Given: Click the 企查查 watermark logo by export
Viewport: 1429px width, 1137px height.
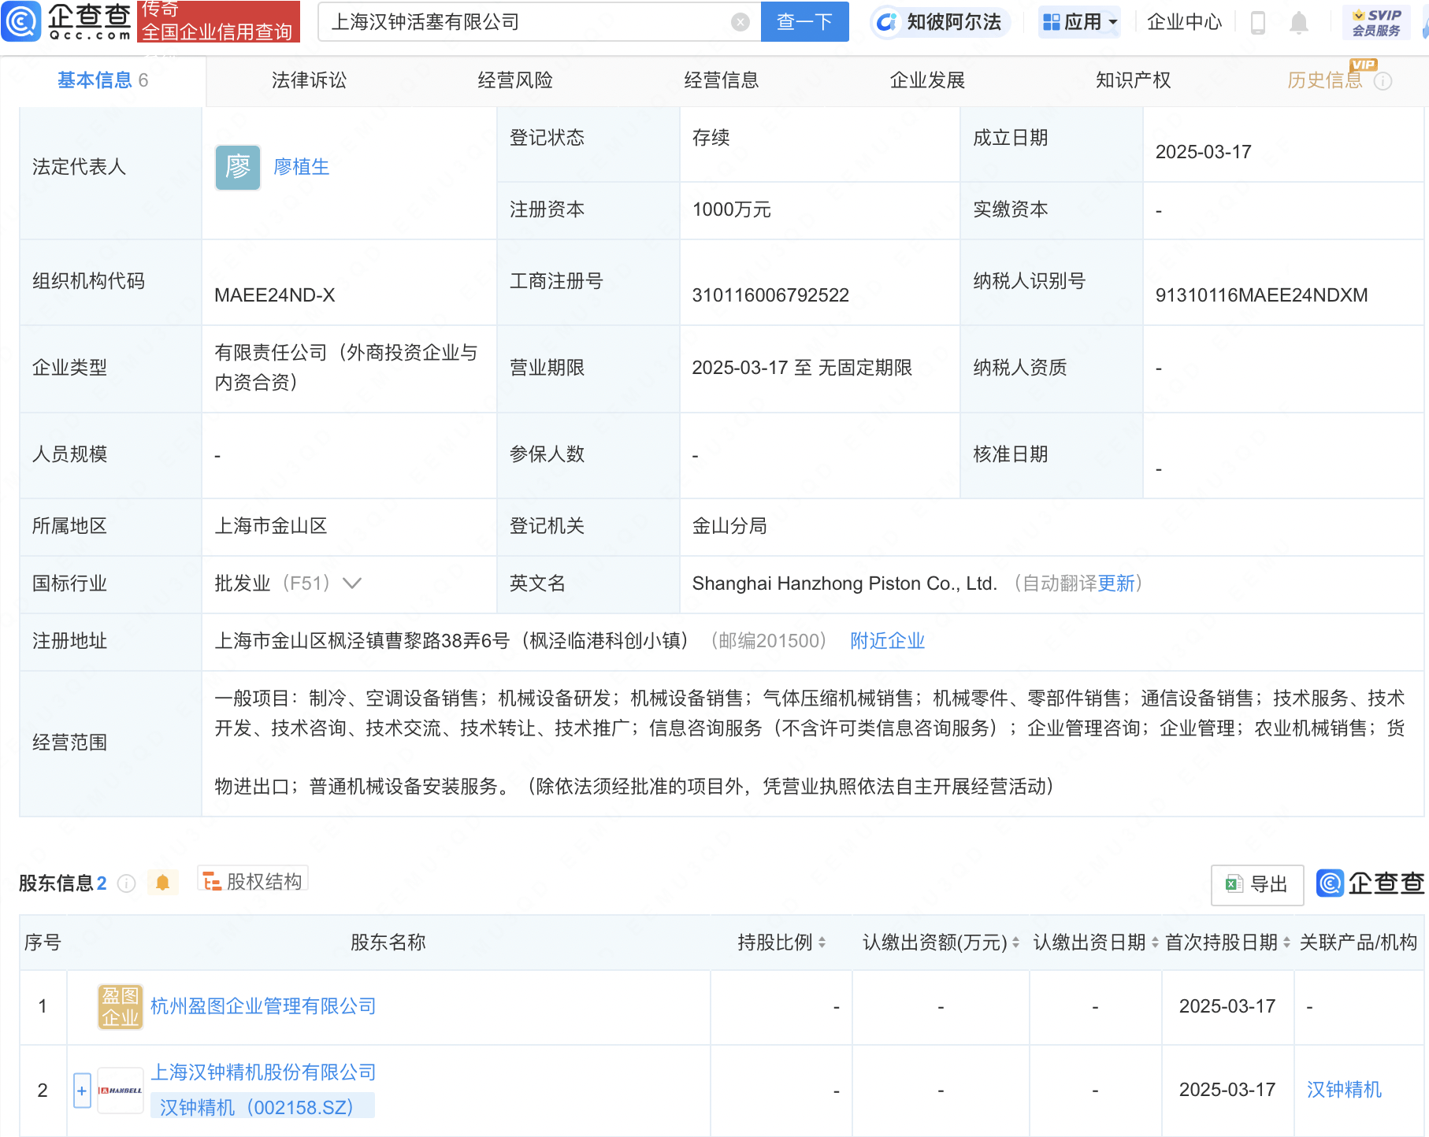Looking at the screenshot, I should 1370,883.
